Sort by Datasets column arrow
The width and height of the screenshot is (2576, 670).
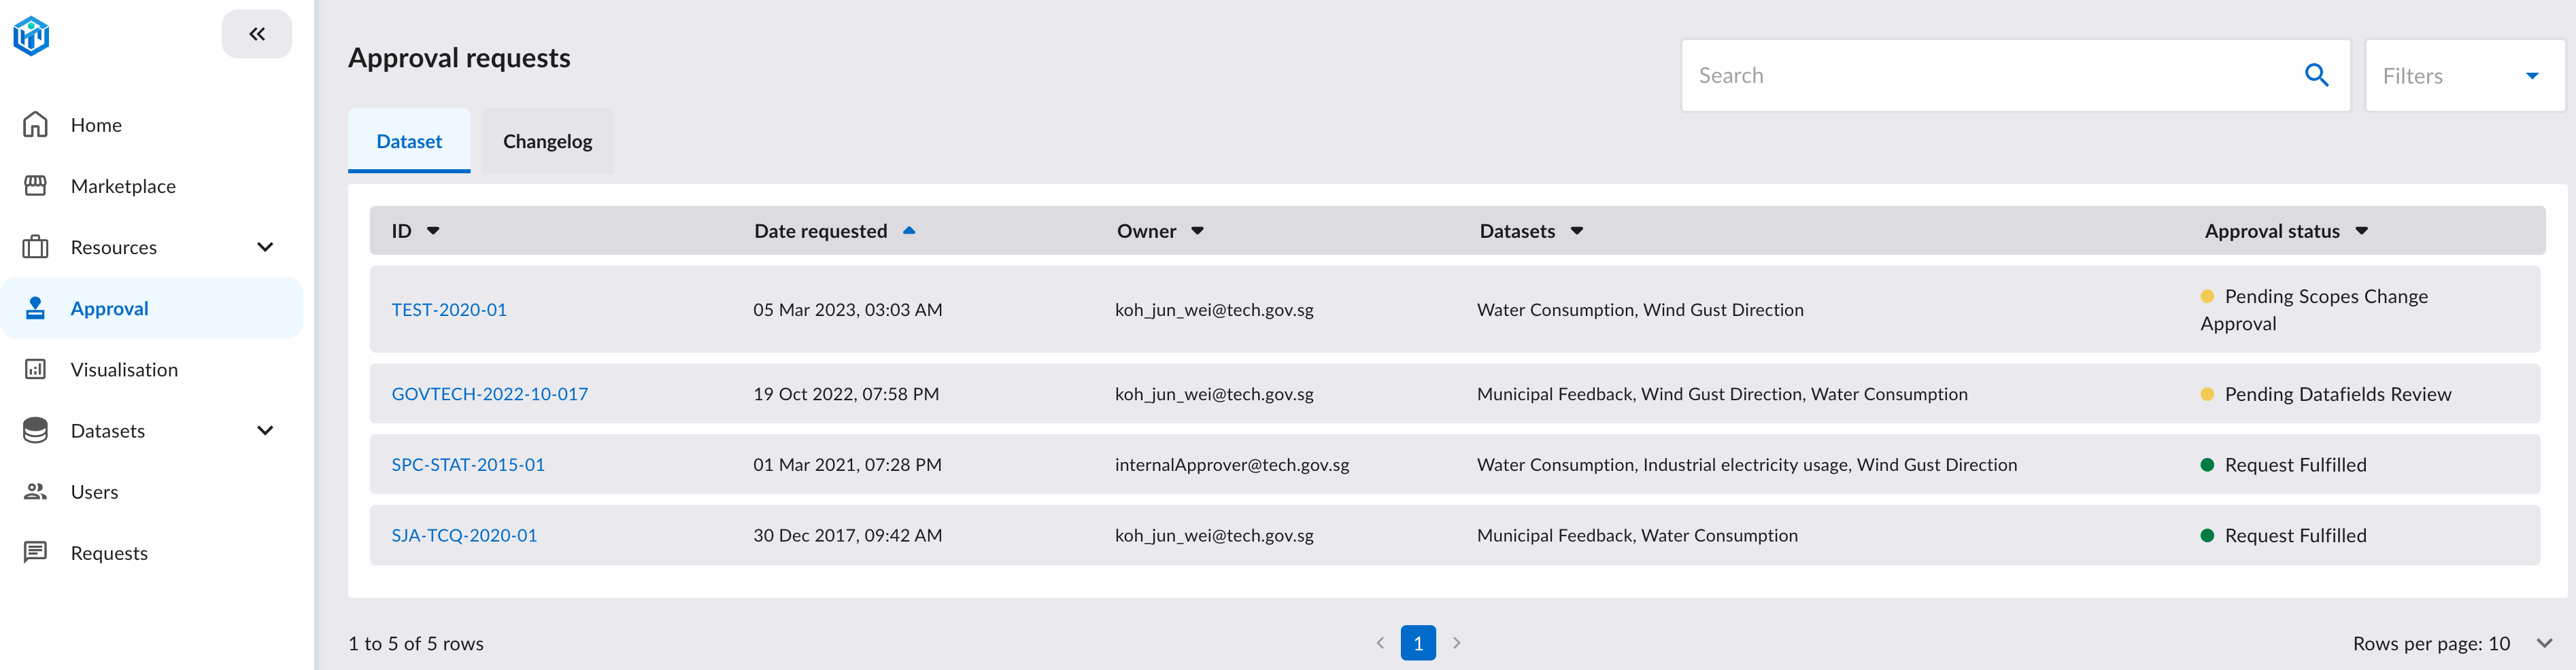click(x=1576, y=230)
